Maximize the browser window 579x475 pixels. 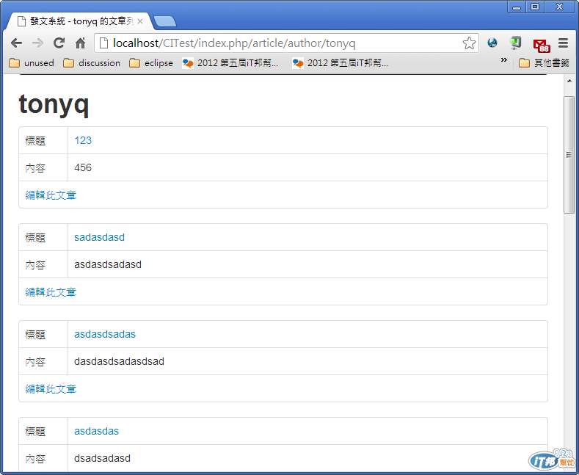[535, 7]
